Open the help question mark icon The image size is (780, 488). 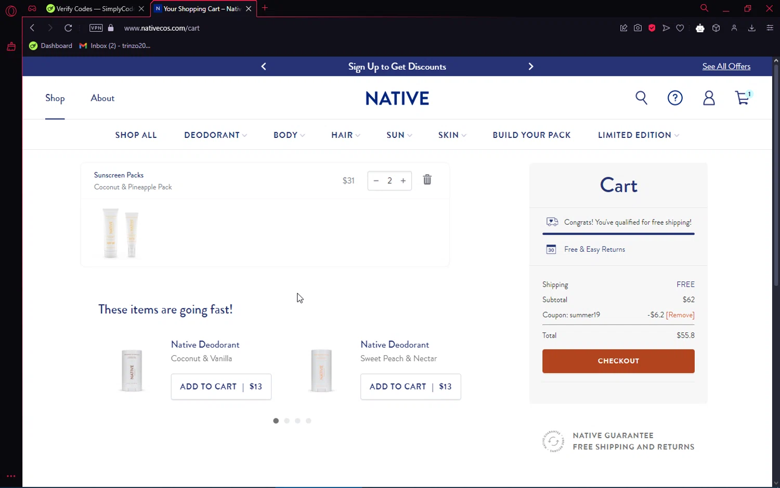(x=675, y=98)
